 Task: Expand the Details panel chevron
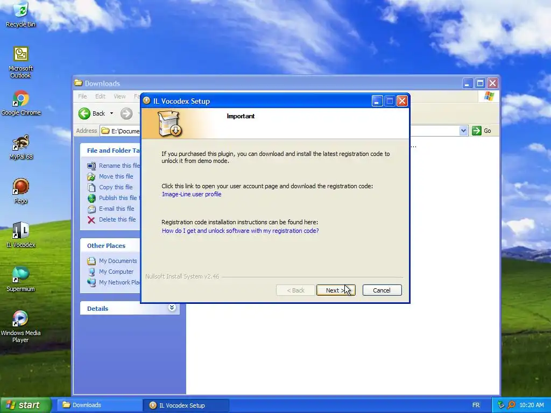pyautogui.click(x=172, y=308)
